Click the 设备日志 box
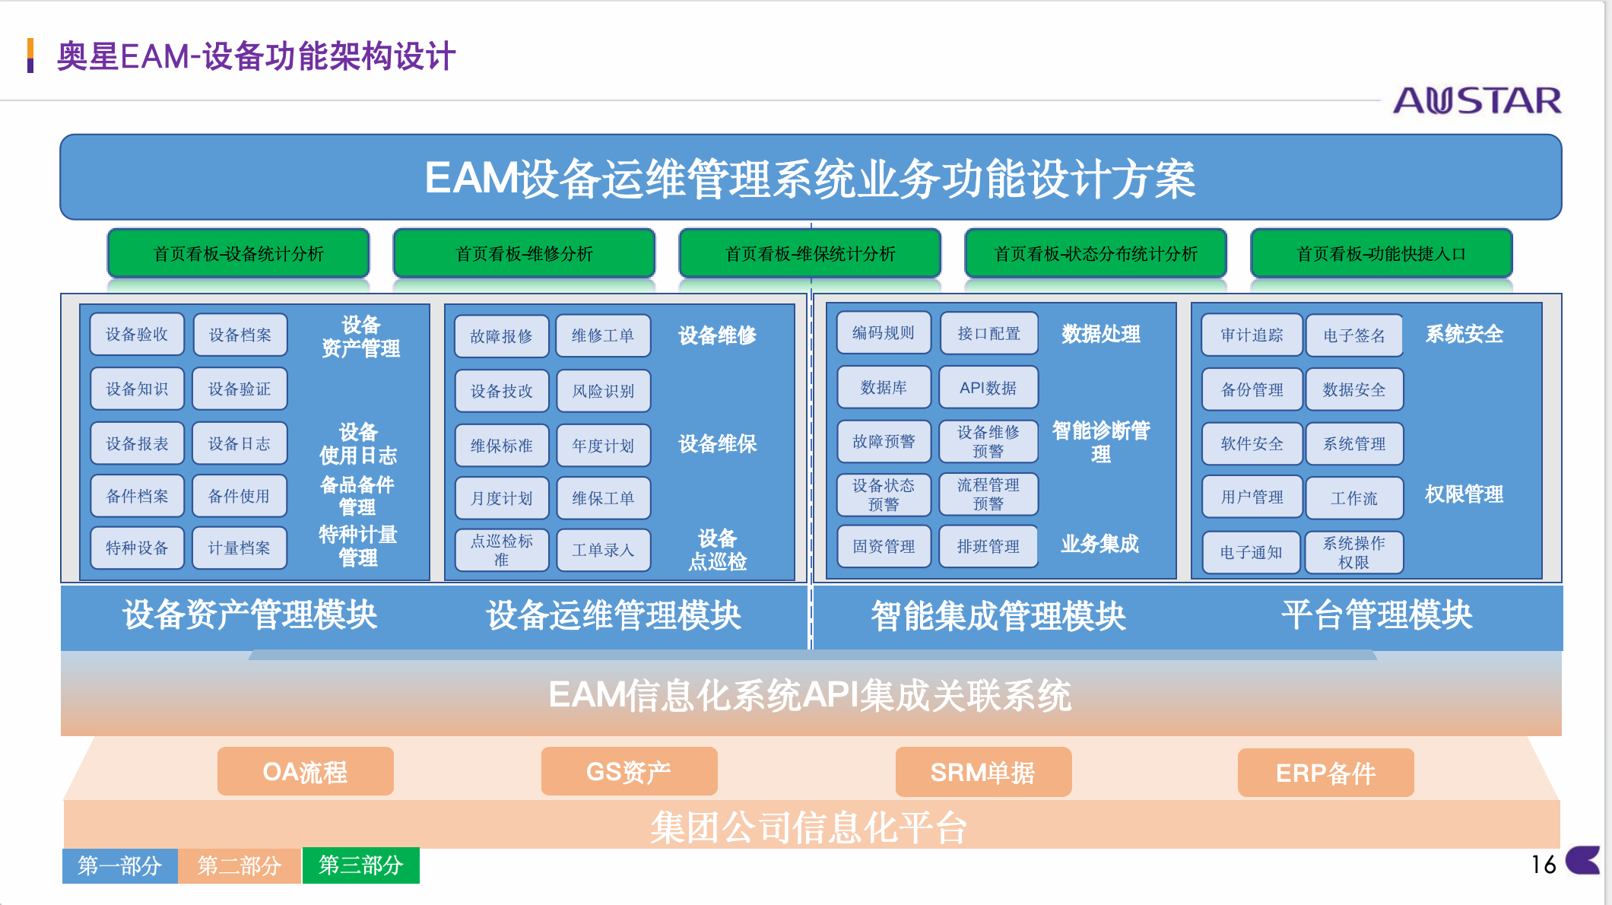 click(x=240, y=443)
